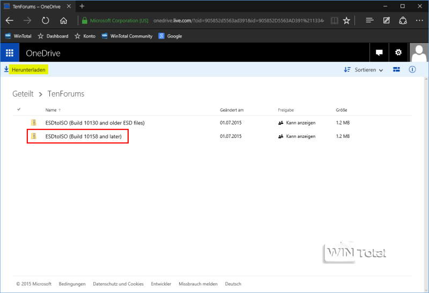Image resolution: width=429 pixels, height=293 pixels.
Task: Open the Edge Hub menu
Action: point(369,20)
